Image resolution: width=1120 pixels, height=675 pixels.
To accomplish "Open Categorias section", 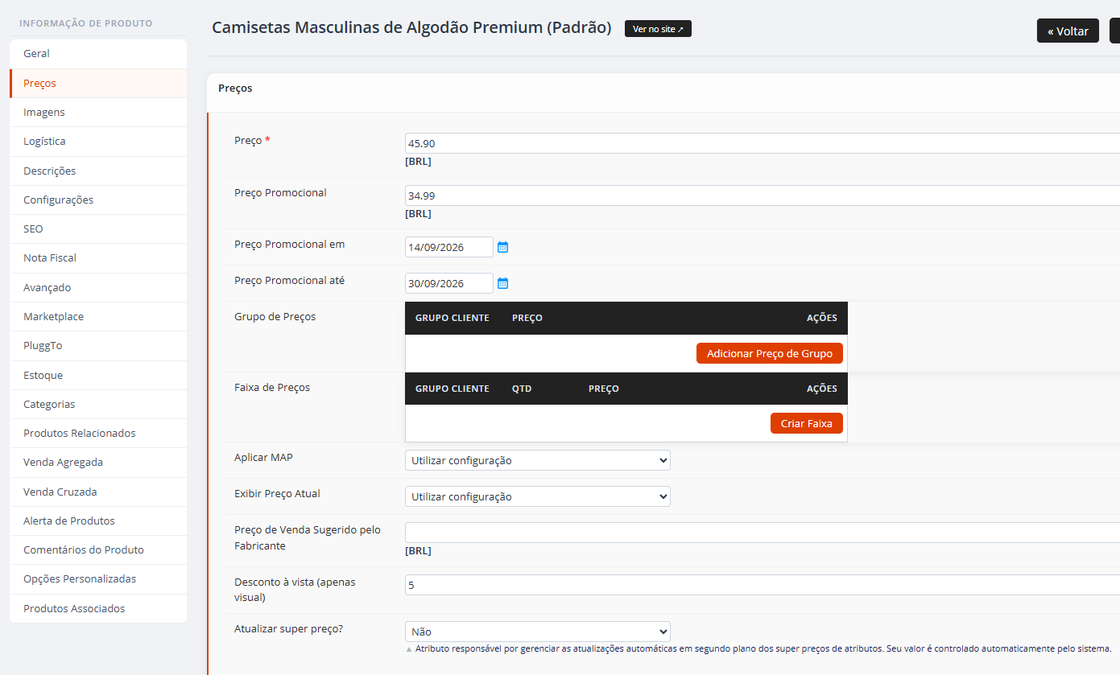I will pos(98,404).
